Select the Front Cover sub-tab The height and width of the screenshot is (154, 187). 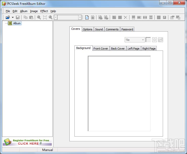(101, 48)
